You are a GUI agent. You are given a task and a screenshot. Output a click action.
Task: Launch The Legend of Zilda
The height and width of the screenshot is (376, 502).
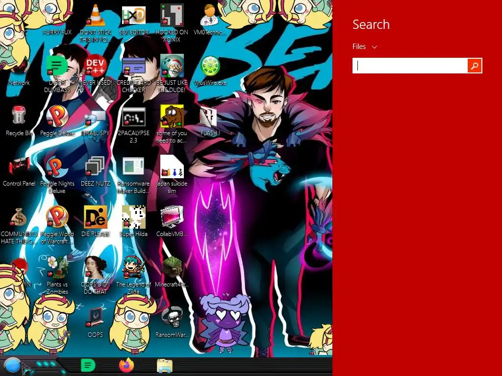pos(133,267)
